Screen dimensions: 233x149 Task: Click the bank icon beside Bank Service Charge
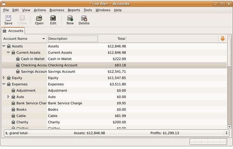coord(13,103)
